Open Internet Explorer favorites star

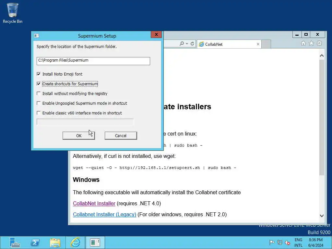pyautogui.click(x=311, y=43)
